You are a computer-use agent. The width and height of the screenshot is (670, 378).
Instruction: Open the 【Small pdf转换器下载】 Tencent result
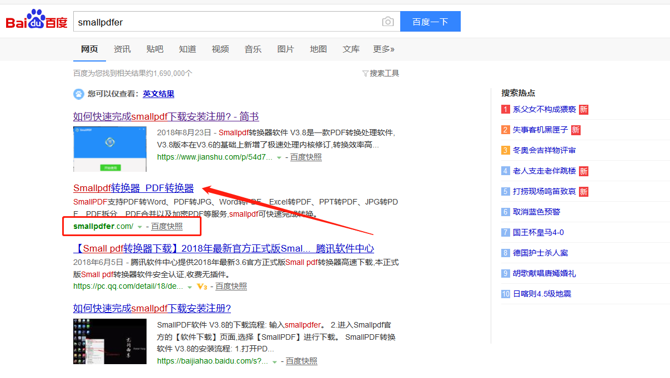[224, 248]
